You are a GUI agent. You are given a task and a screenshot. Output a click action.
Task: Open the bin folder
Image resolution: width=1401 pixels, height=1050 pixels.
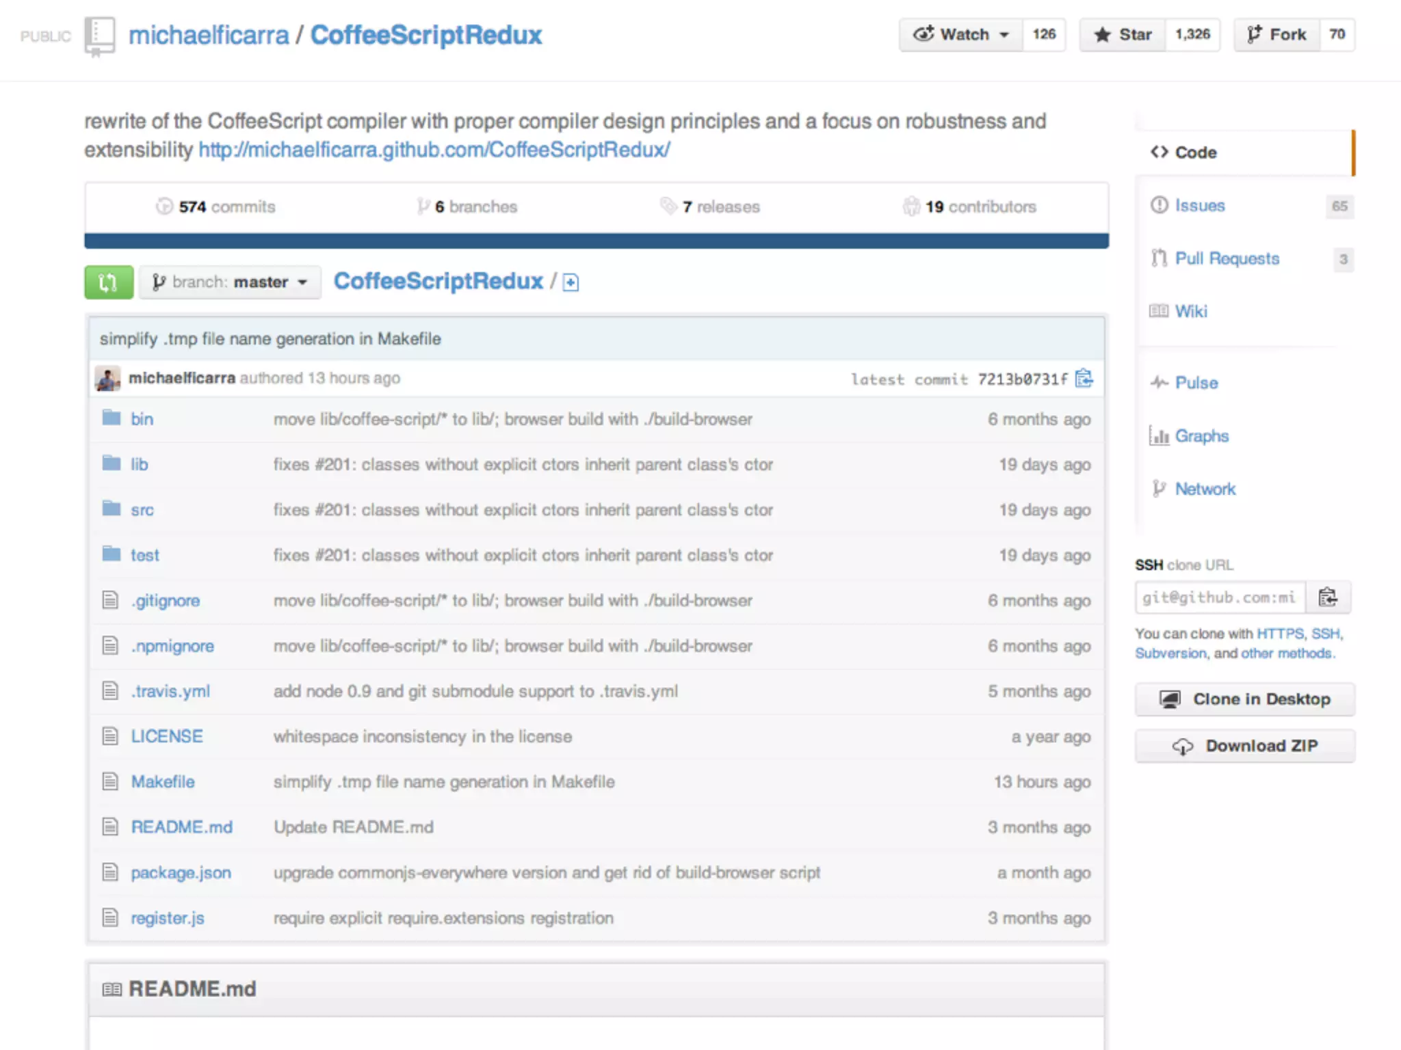tap(142, 419)
